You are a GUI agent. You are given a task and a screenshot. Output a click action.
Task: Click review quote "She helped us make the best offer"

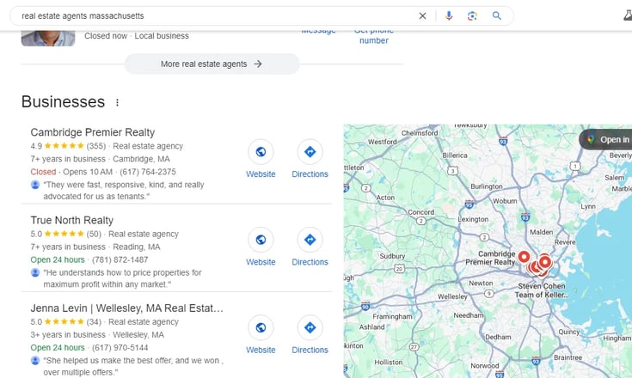coord(133,366)
